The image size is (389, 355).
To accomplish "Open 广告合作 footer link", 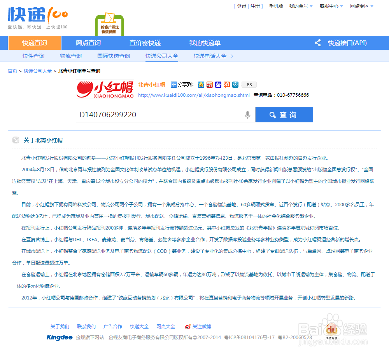I will pyautogui.click(x=113, y=327).
